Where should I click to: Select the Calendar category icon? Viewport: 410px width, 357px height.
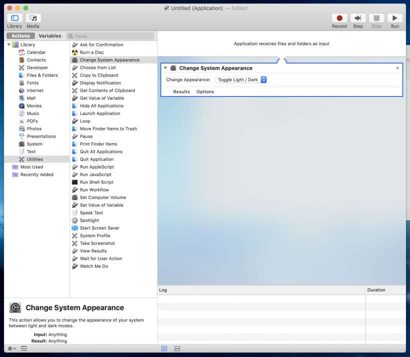pyautogui.click(x=21, y=52)
